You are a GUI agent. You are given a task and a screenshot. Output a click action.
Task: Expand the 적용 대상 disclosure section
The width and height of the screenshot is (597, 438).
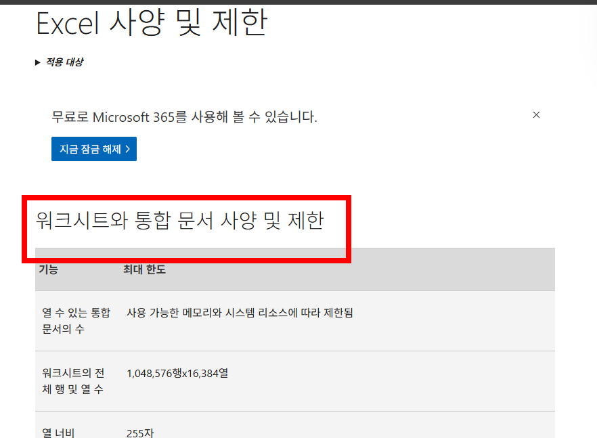click(x=65, y=62)
